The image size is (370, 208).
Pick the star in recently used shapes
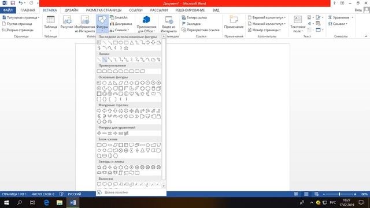point(126,48)
